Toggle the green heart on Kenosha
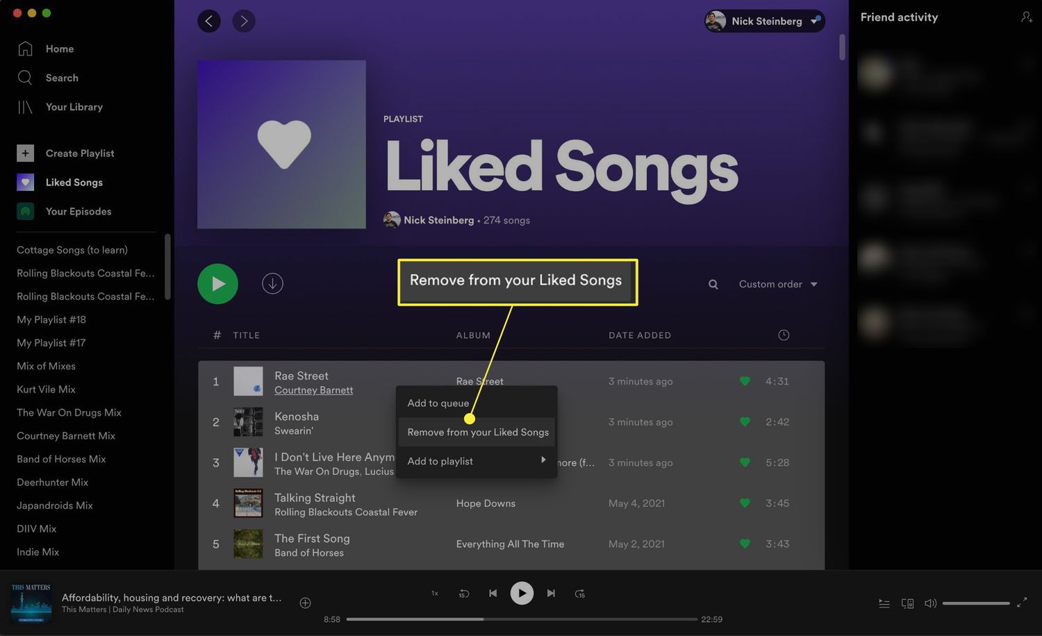This screenshot has width=1042, height=636. tap(745, 422)
